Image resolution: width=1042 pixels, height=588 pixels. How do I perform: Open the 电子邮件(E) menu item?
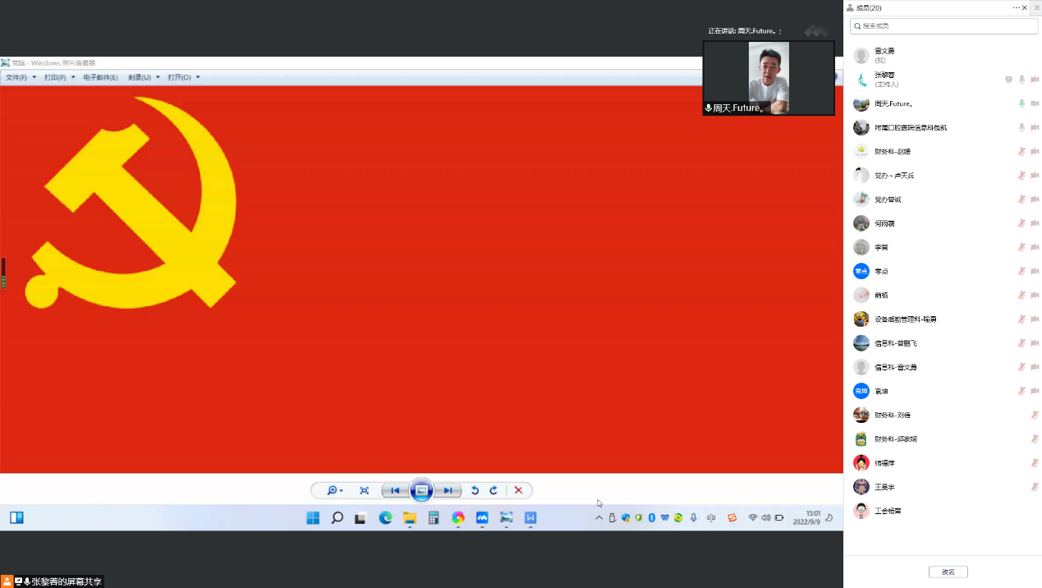pyautogui.click(x=100, y=77)
